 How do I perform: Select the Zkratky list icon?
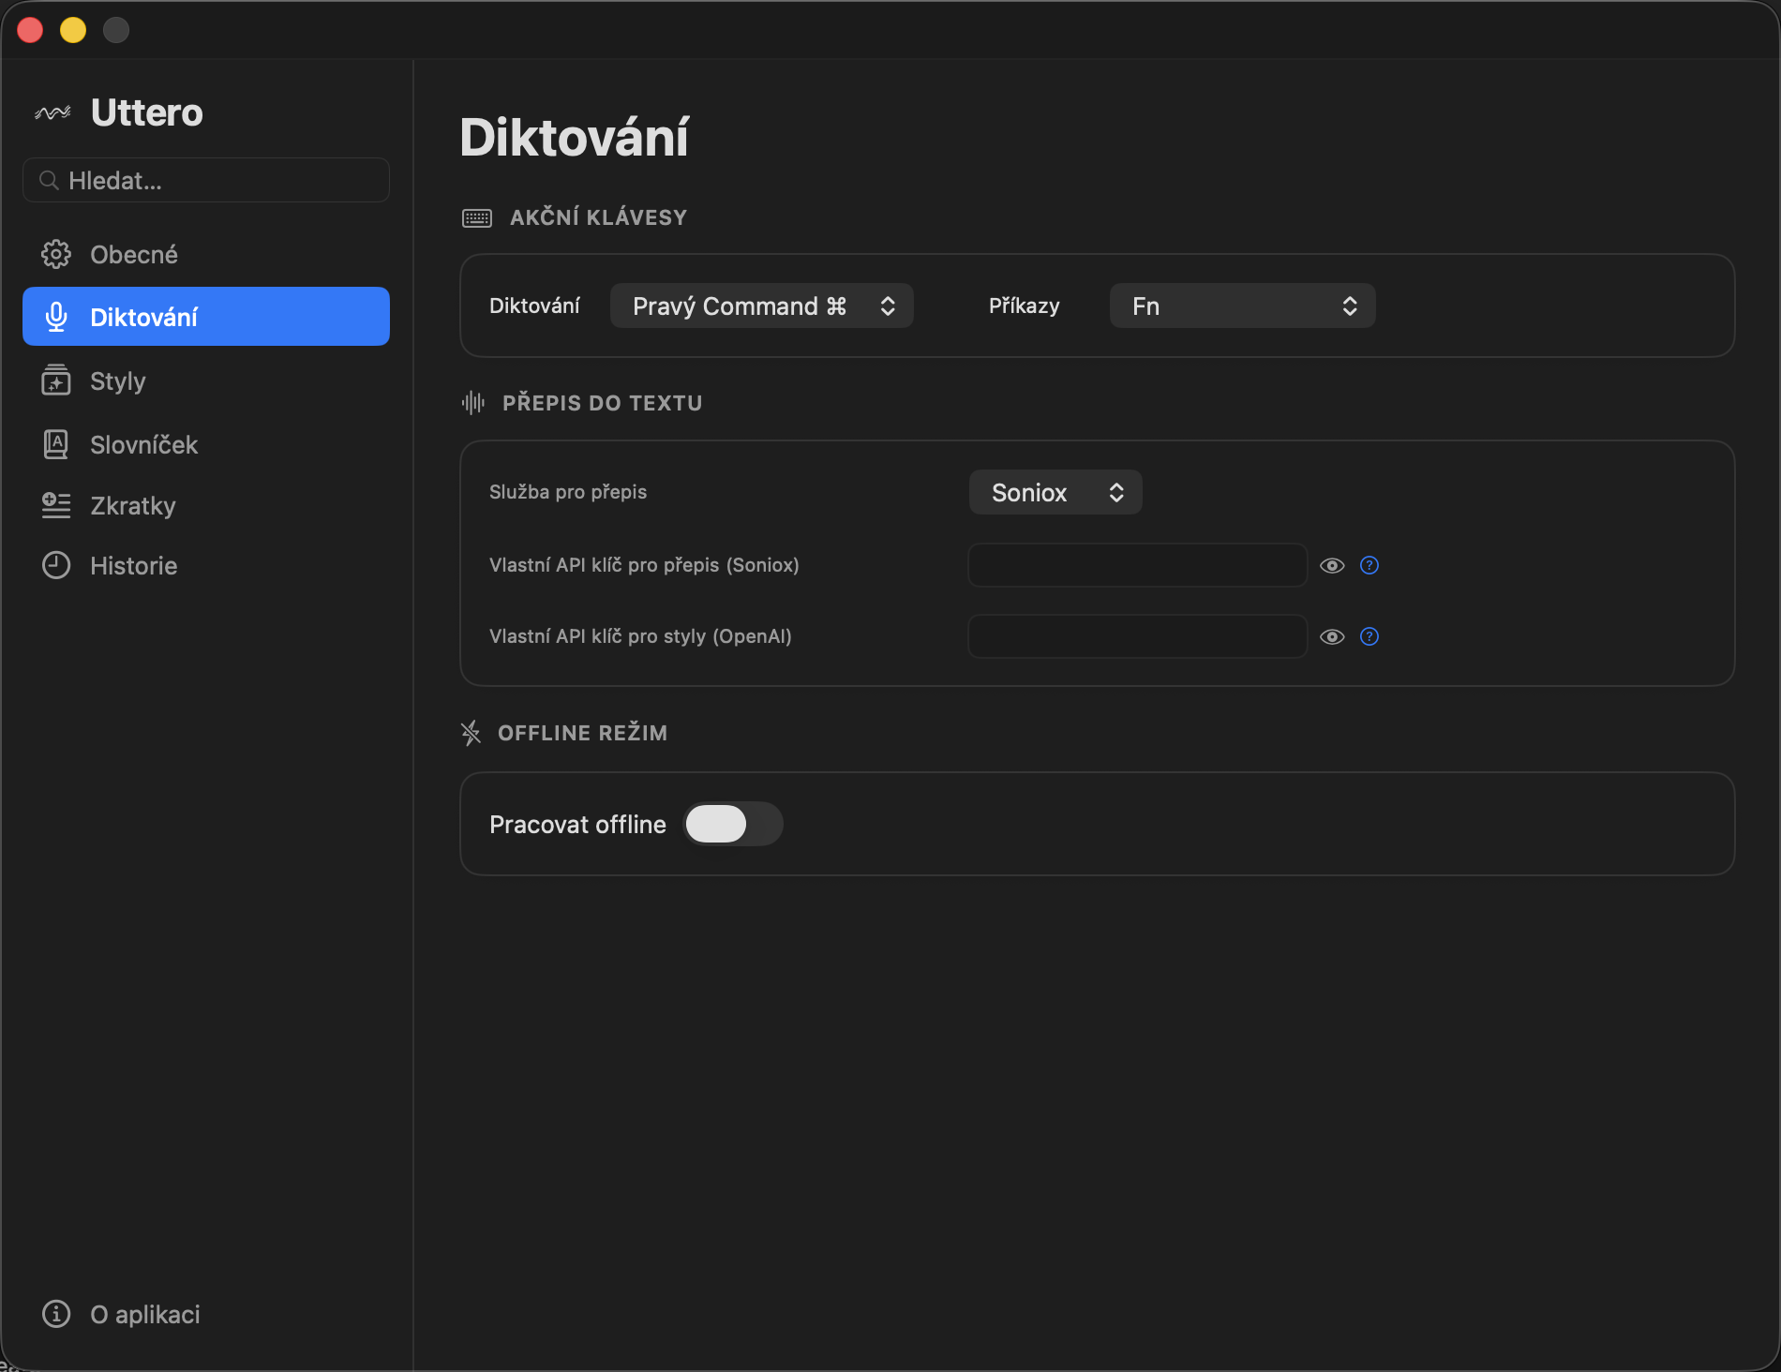coord(56,505)
